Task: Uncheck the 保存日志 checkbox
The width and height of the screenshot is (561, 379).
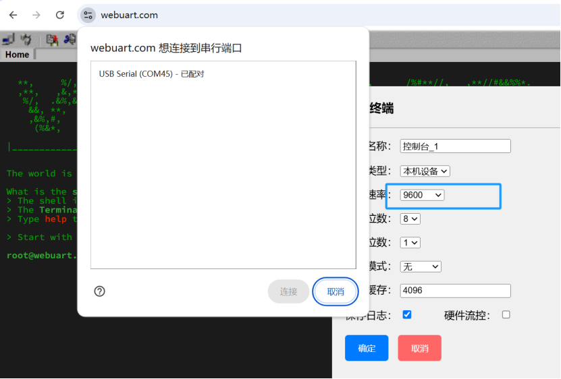Action: [407, 315]
